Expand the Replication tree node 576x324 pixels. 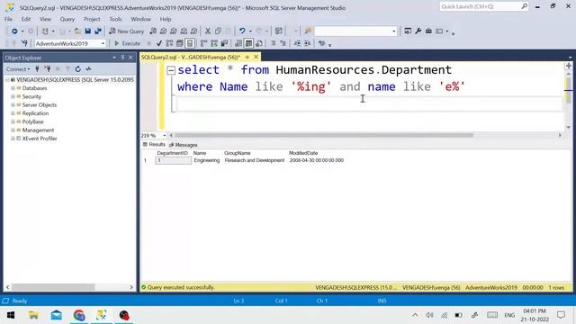(x=13, y=113)
